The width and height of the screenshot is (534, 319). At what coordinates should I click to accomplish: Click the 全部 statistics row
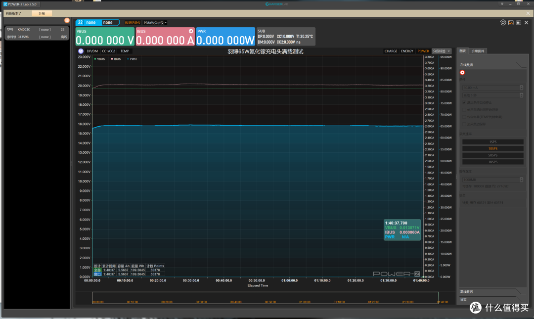(129, 270)
